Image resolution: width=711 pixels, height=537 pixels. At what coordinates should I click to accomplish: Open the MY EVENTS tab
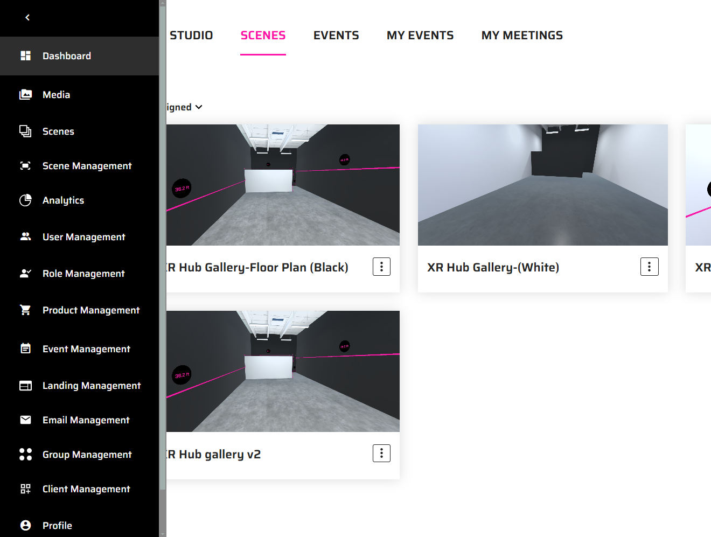420,36
